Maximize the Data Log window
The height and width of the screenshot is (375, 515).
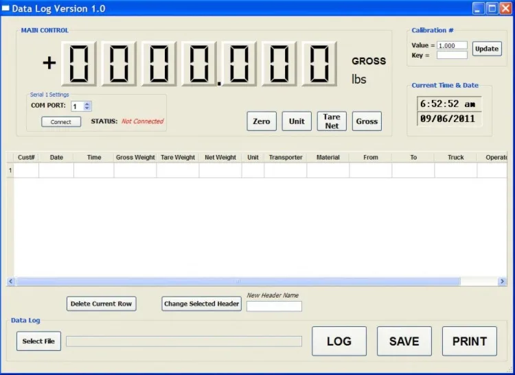(x=492, y=8)
